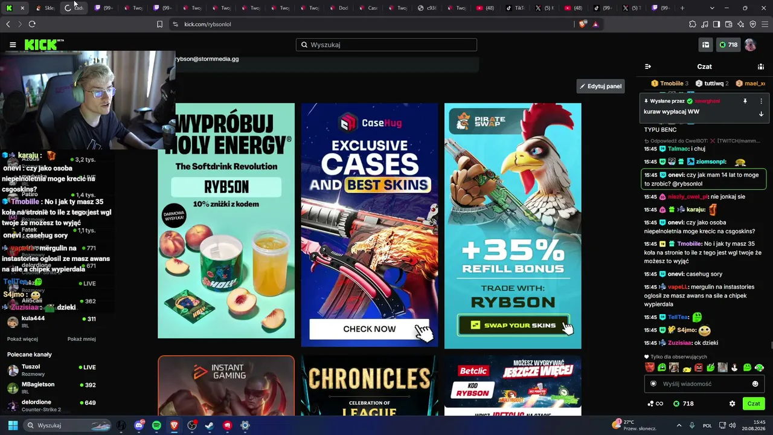Screen dimensions: 773x435
Task: Click the Edytuj panel button
Action: 600,86
